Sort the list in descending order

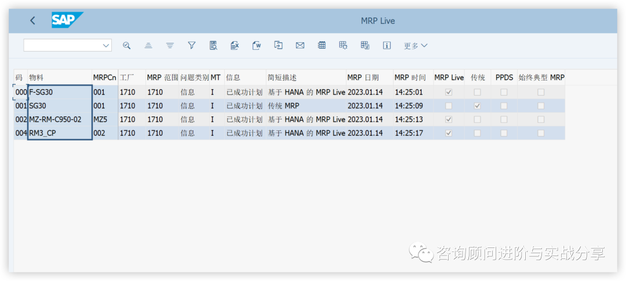(x=170, y=46)
